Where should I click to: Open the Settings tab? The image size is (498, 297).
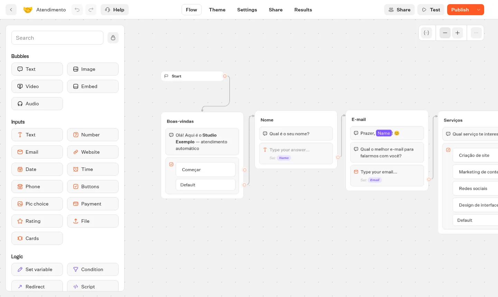(247, 10)
